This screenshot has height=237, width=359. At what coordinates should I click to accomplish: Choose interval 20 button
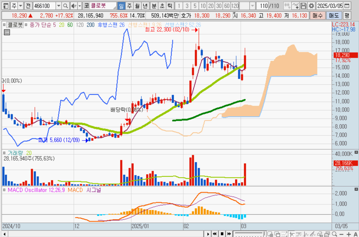pos(211,6)
